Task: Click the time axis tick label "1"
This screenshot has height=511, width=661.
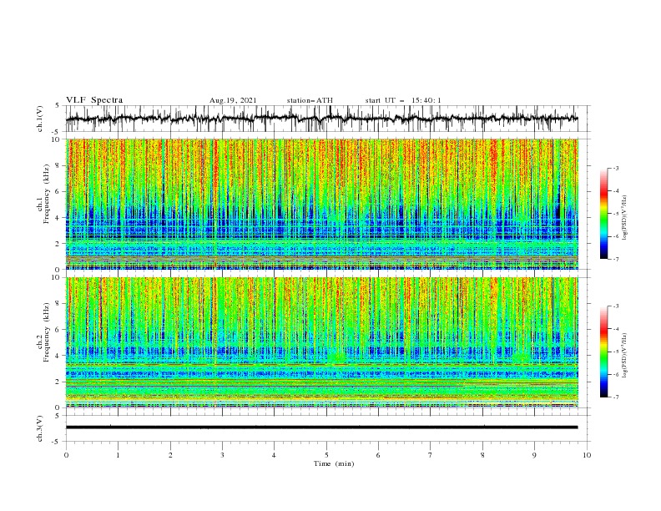Action: pos(118,455)
